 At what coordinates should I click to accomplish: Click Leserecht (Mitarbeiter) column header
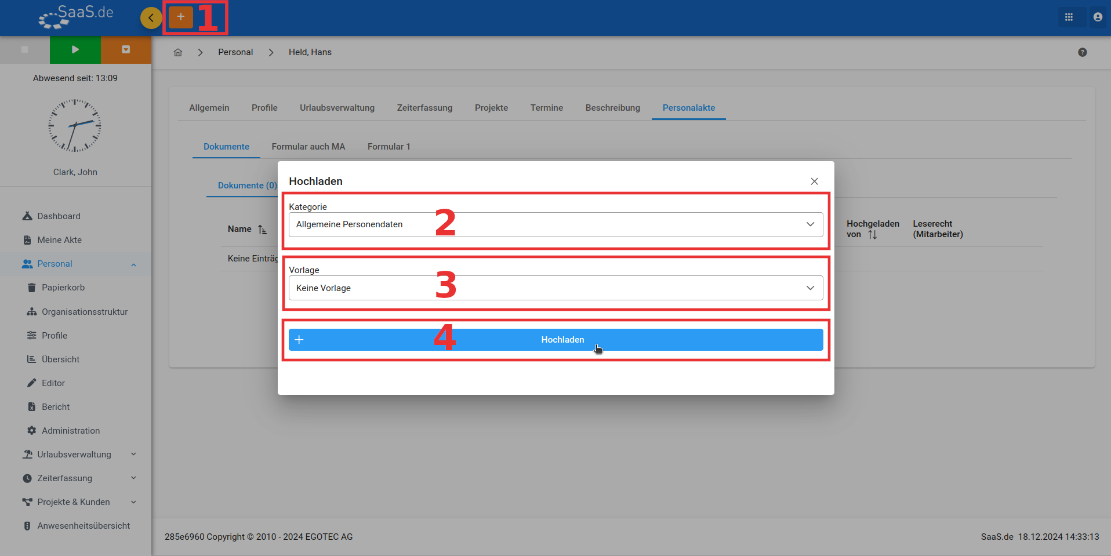pos(938,229)
